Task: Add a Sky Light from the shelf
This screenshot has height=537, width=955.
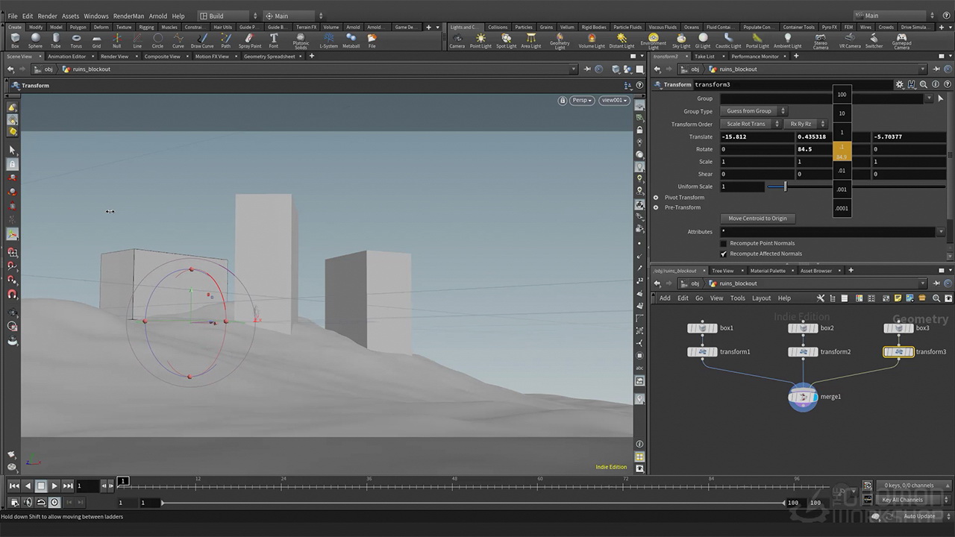Action: click(682, 40)
